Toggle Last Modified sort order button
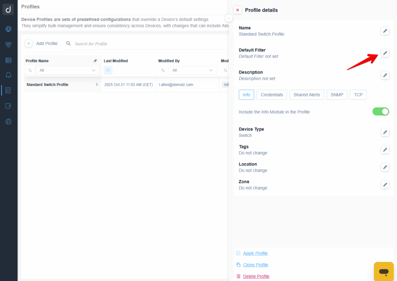Image resolution: width=397 pixels, height=281 pixels. tap(108, 70)
